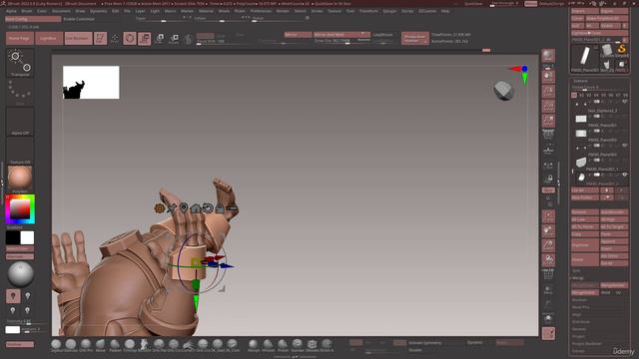Open LightBox
This screenshot has height=359, width=639.
[x=49, y=38]
